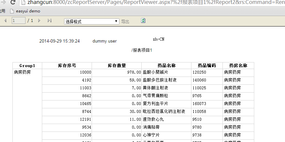Click drug name 心神宁片
This screenshot has height=142, width=285.
(151, 135)
